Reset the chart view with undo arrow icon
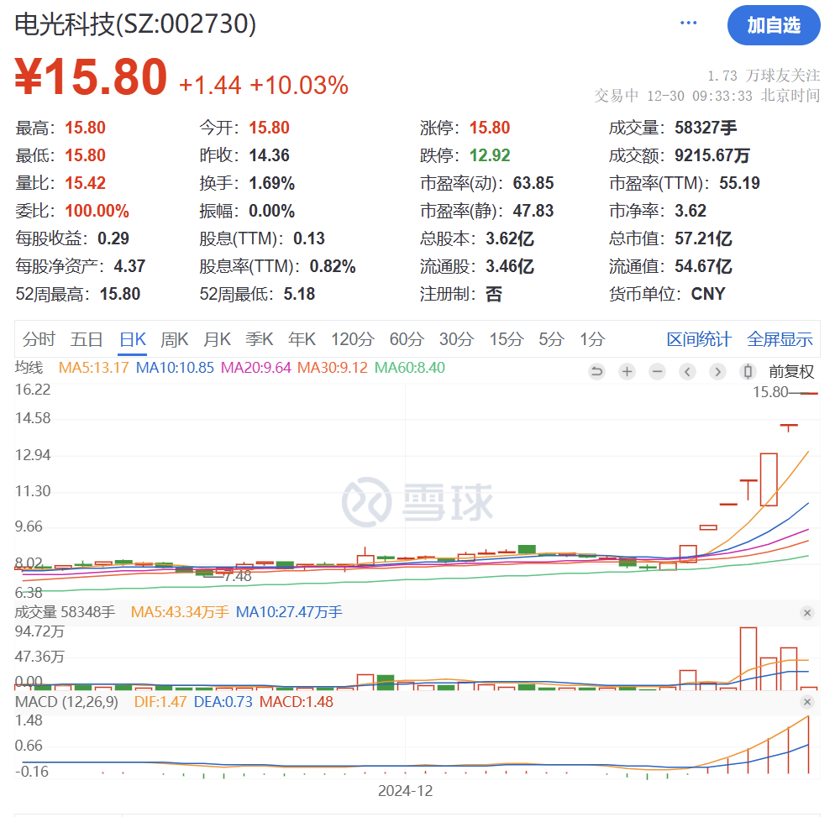 coord(596,371)
